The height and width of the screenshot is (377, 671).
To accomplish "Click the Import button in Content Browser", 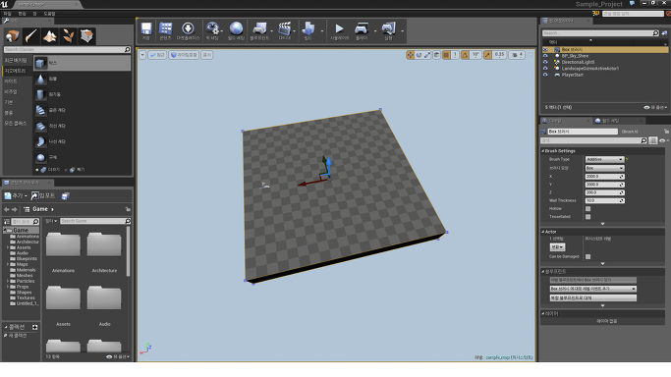I will pos(43,195).
